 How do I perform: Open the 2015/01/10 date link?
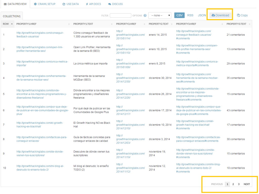point(130,49)
